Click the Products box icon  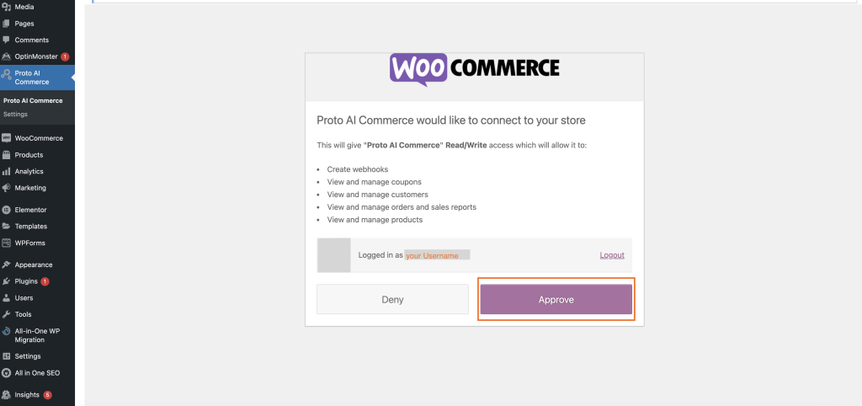click(6, 155)
